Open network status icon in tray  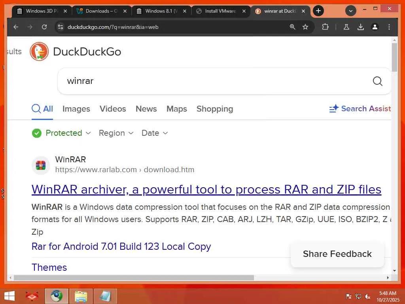coord(358,296)
